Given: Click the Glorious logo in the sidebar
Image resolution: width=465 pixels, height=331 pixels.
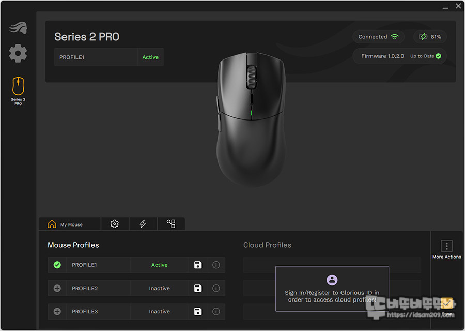Looking at the screenshot, I should coord(19,28).
